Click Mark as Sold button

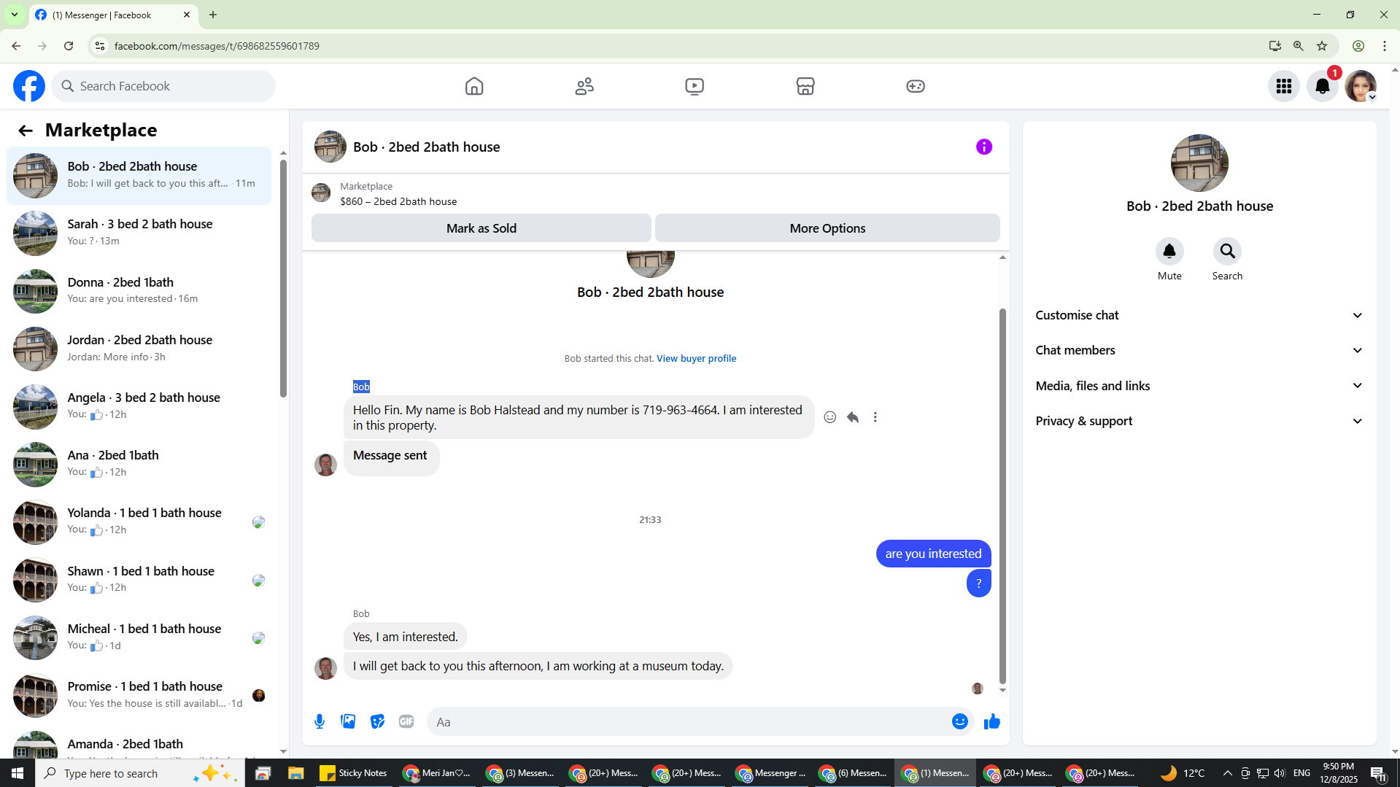coord(482,228)
